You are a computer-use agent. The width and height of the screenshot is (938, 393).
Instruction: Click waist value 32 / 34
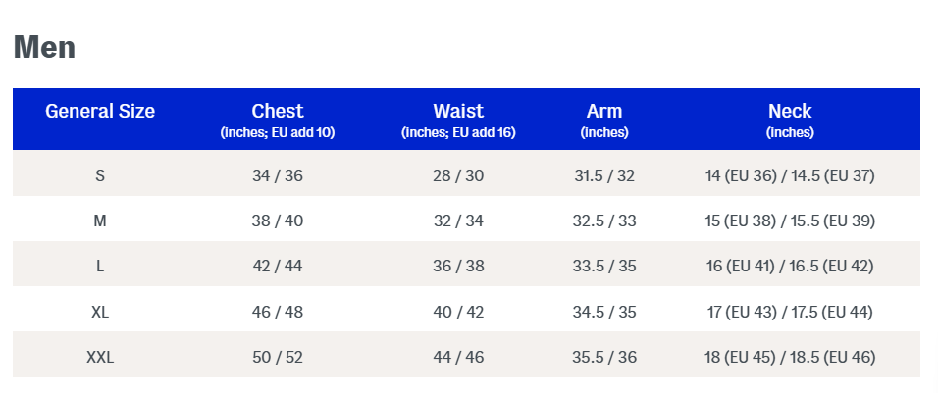pos(458,221)
